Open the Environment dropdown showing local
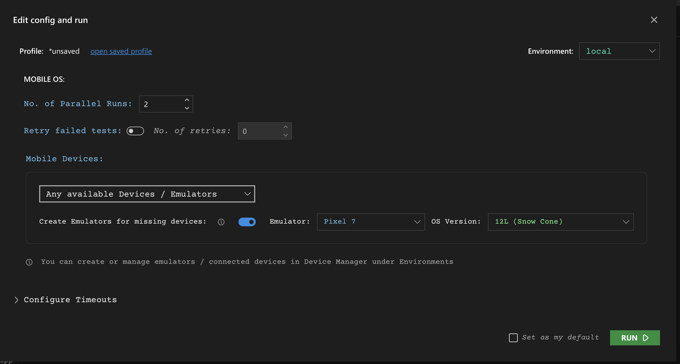 tap(619, 51)
